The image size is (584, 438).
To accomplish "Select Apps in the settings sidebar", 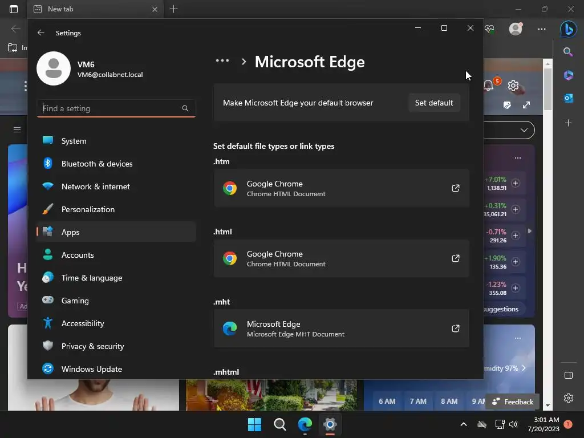I will pyautogui.click(x=116, y=232).
